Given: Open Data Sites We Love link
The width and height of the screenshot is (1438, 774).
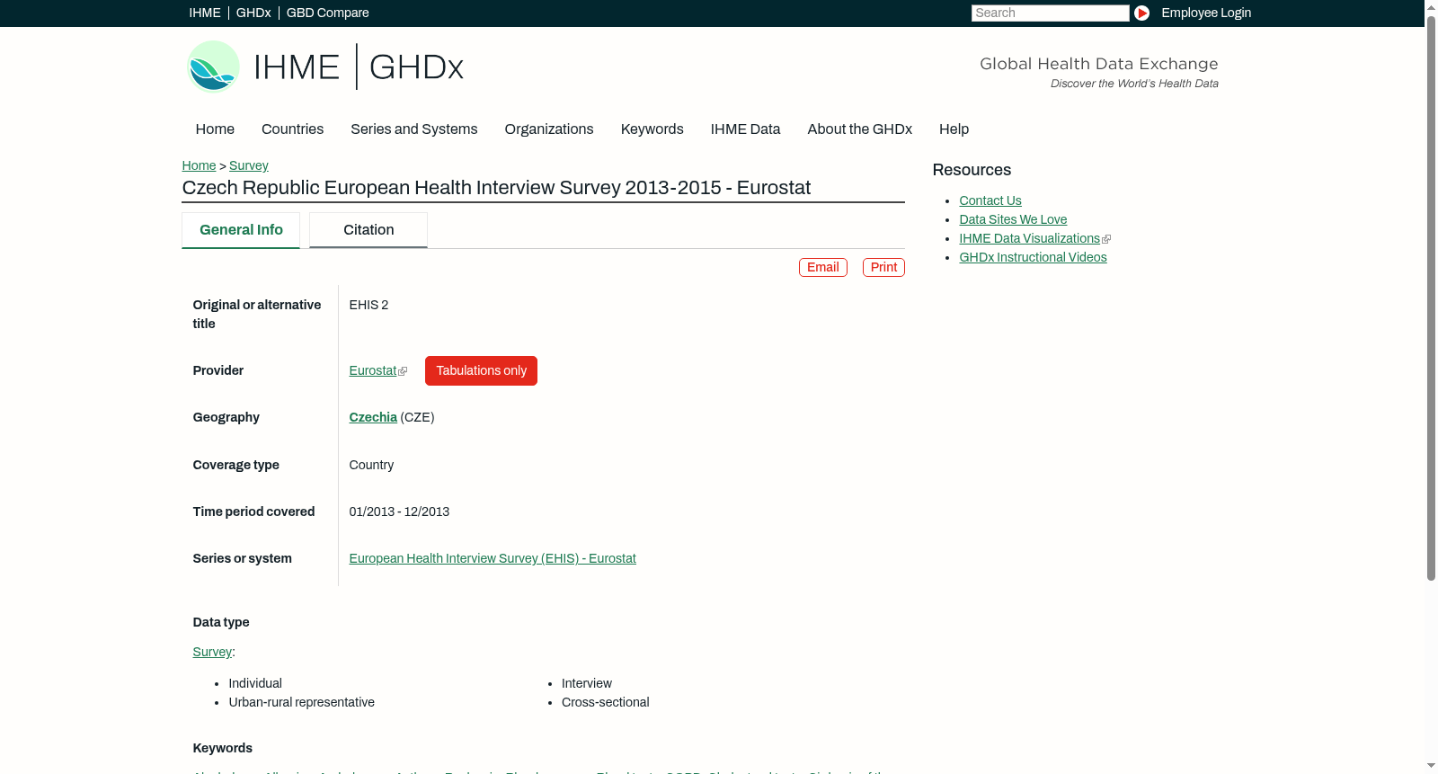Looking at the screenshot, I should (x=1013, y=219).
